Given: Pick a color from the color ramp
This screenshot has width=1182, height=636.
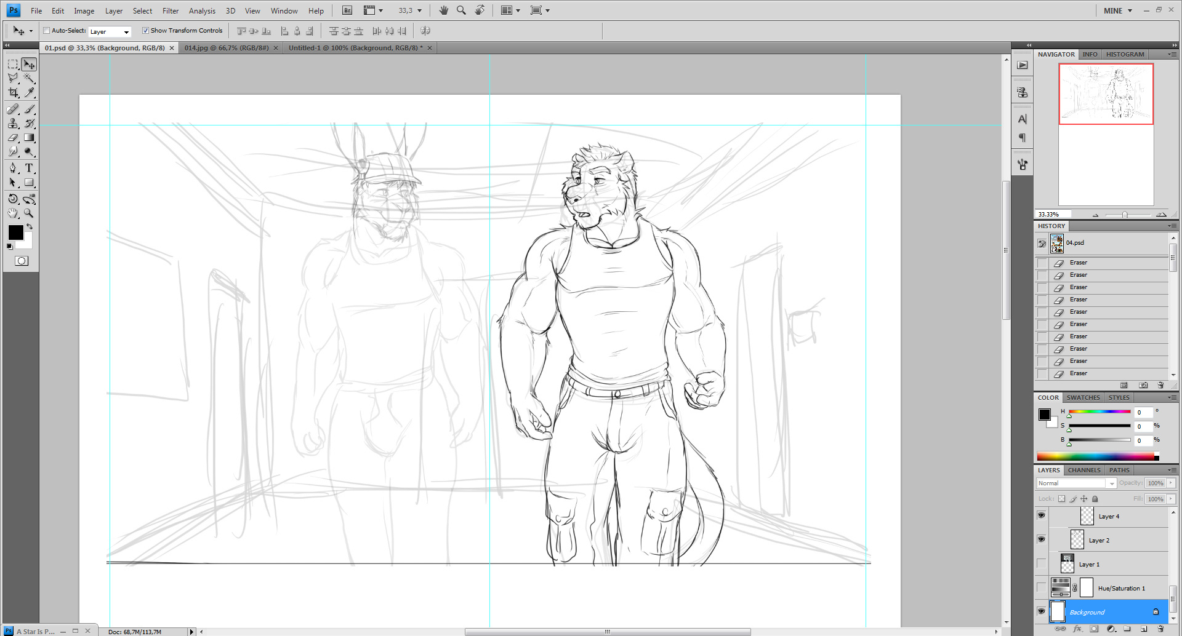Looking at the screenshot, I should (x=1098, y=456).
